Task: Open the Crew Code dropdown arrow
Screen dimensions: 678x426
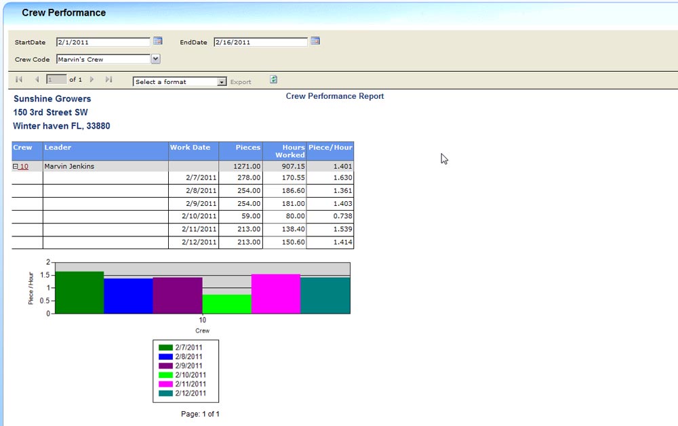Action: click(x=156, y=59)
